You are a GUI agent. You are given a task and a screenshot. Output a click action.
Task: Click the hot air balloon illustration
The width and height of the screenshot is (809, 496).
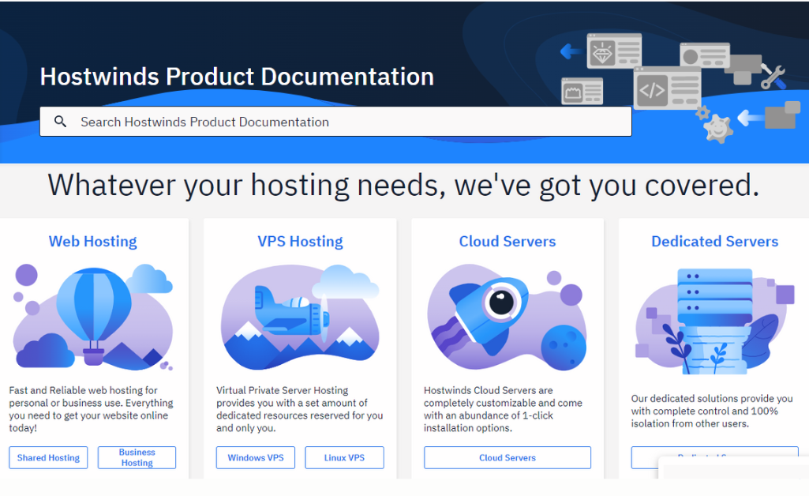coord(93,318)
